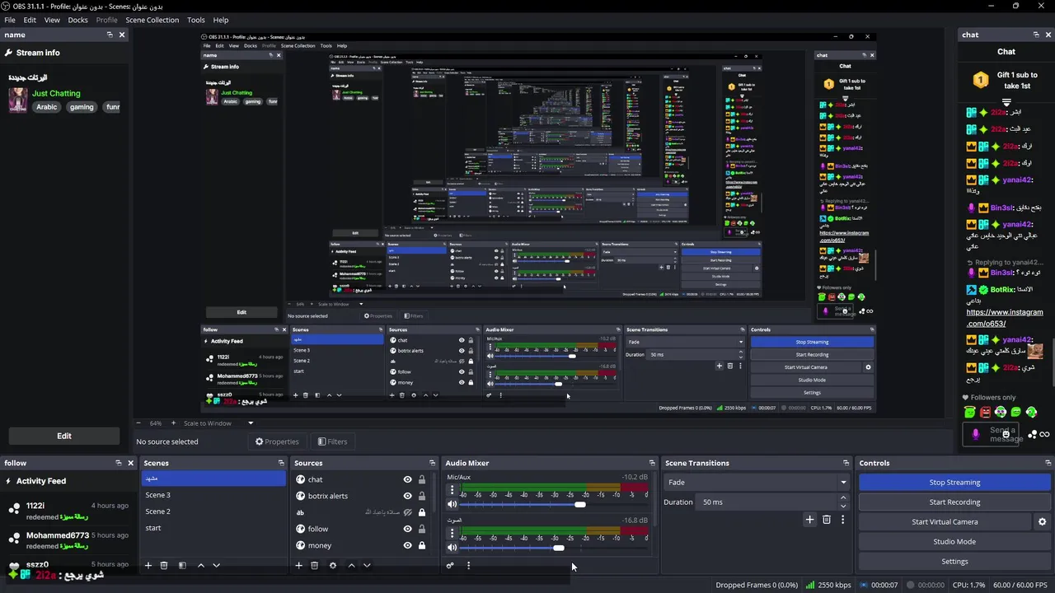Viewport: 1055px width, 593px height.
Task: Move source up in Sources toolbar
Action: [x=351, y=565]
